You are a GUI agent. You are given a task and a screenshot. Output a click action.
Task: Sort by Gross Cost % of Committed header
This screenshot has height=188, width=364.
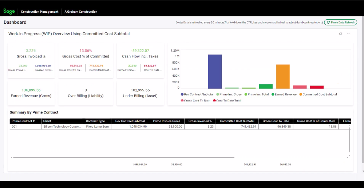click(316, 121)
